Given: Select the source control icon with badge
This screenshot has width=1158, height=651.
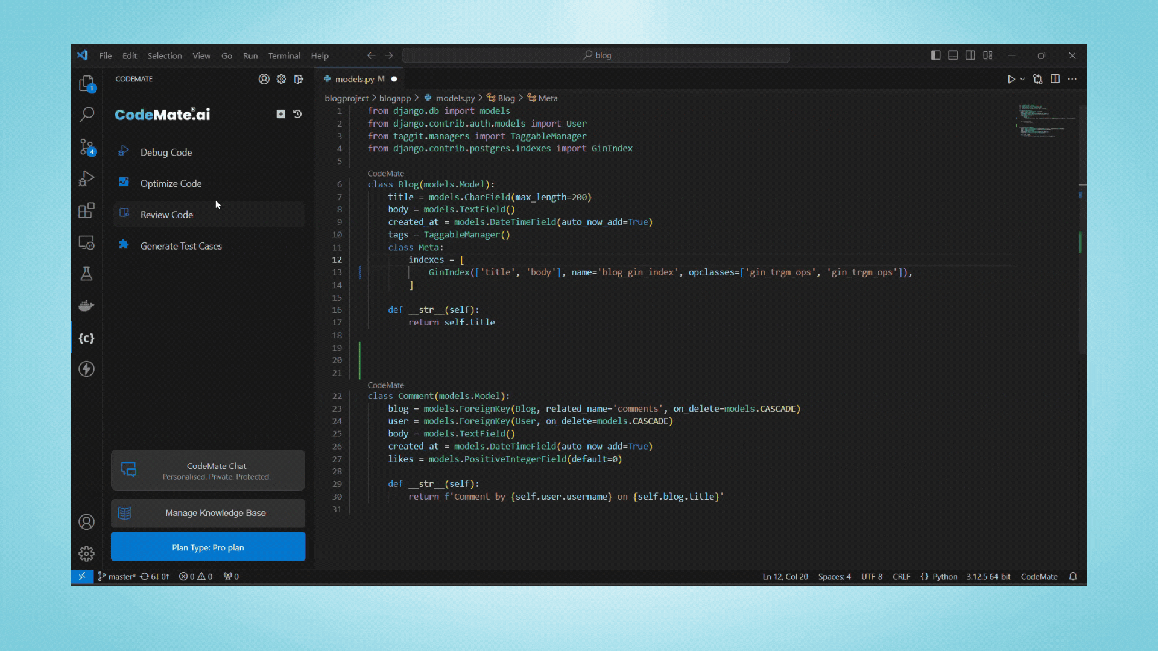Looking at the screenshot, I should coord(86,147).
